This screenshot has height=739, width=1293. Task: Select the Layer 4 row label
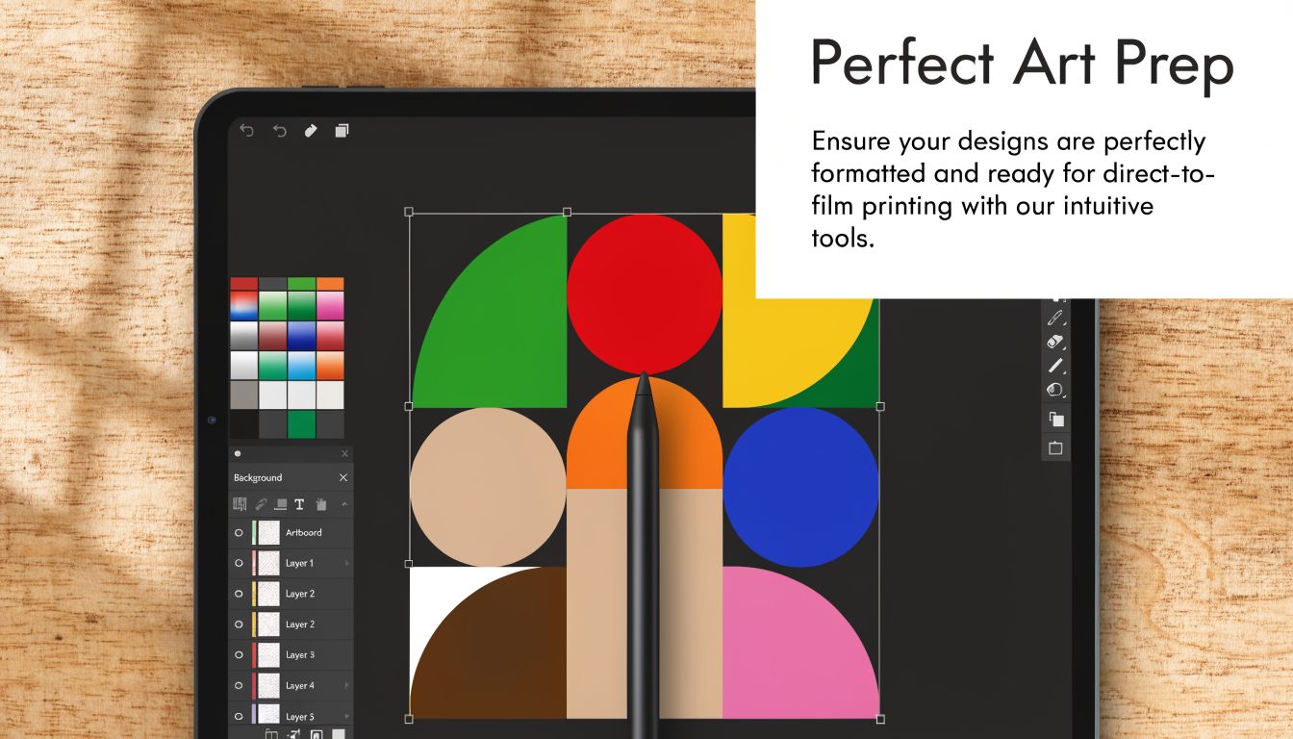tap(300, 686)
